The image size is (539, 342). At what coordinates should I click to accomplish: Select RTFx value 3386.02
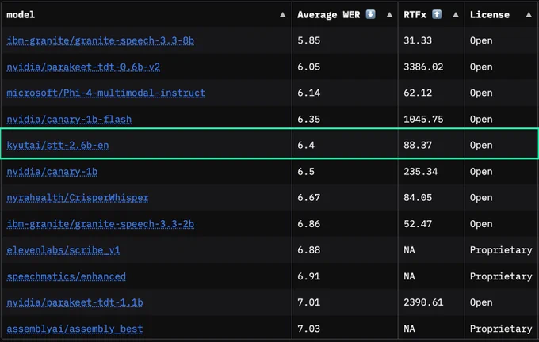click(x=423, y=66)
